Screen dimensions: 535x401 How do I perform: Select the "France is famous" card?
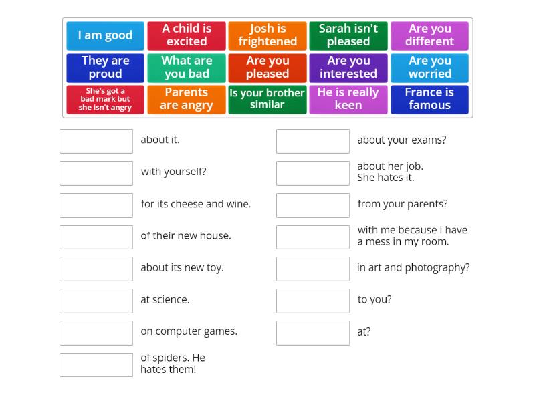pos(429,98)
